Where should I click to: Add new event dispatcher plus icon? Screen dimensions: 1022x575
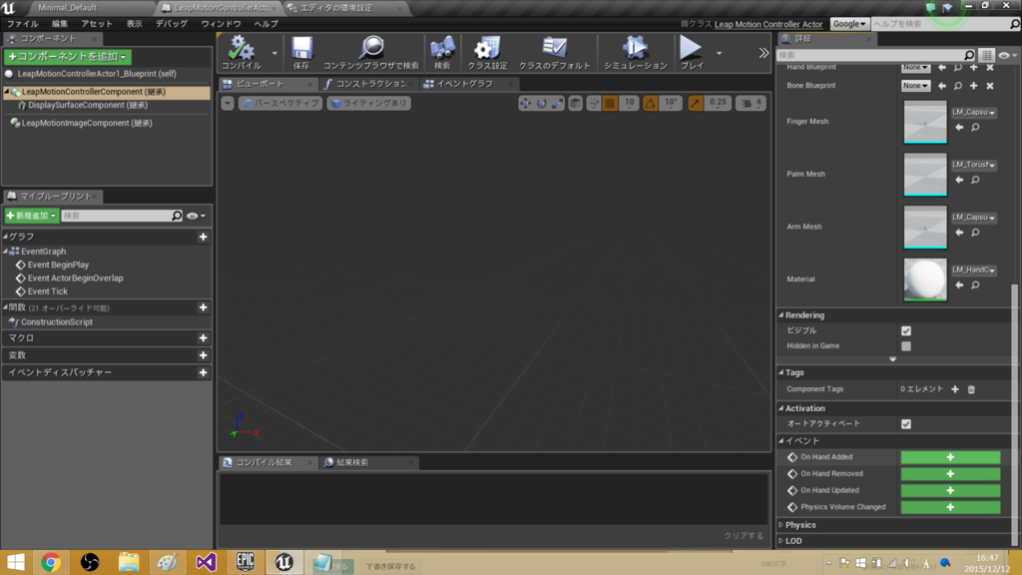pos(204,372)
